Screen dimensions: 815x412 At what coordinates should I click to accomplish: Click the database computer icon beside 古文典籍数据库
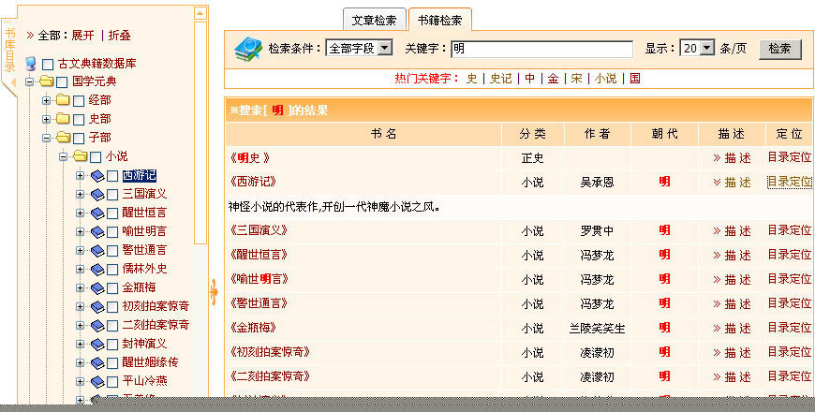click(31, 64)
